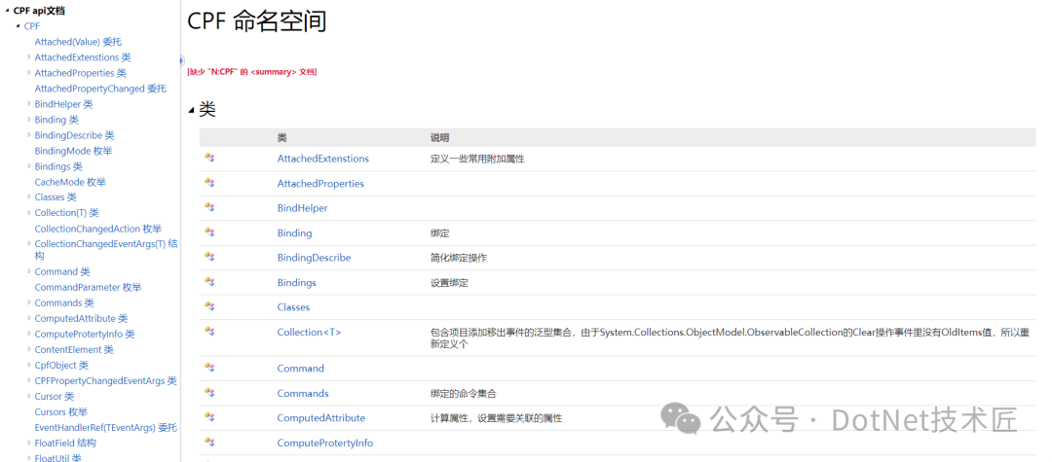This screenshot has height=462, width=1052.
Task: Open the AttachedProperties link in the table
Action: click(x=320, y=183)
